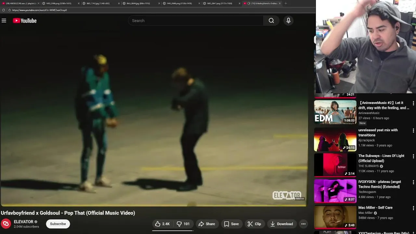Open the Mac Miller Self Care thumbnail
This screenshot has height=234, width=416.
tap(335, 217)
